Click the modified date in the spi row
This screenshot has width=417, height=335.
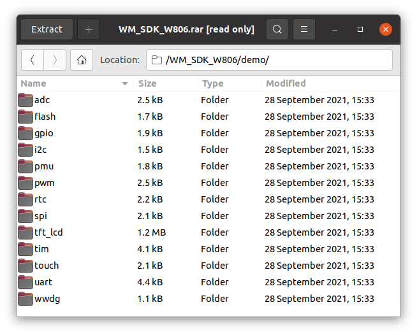(319, 216)
